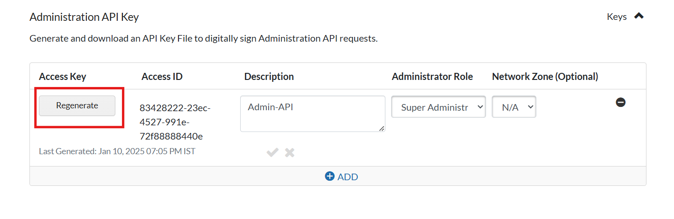Click the Regenerate access key button
674x219 pixels.
(x=77, y=105)
